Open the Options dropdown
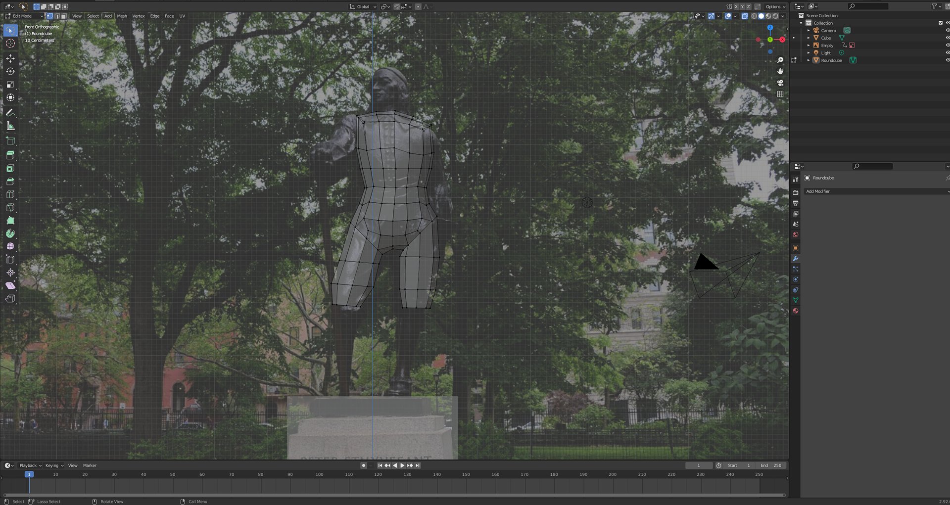This screenshot has width=950, height=505. [x=775, y=6]
